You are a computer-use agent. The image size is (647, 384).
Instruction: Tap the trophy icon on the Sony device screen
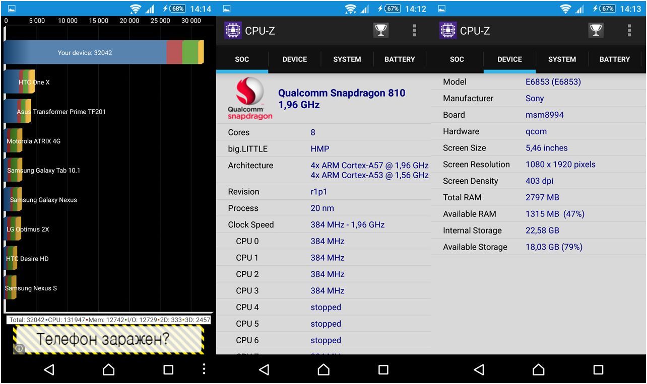pos(596,31)
